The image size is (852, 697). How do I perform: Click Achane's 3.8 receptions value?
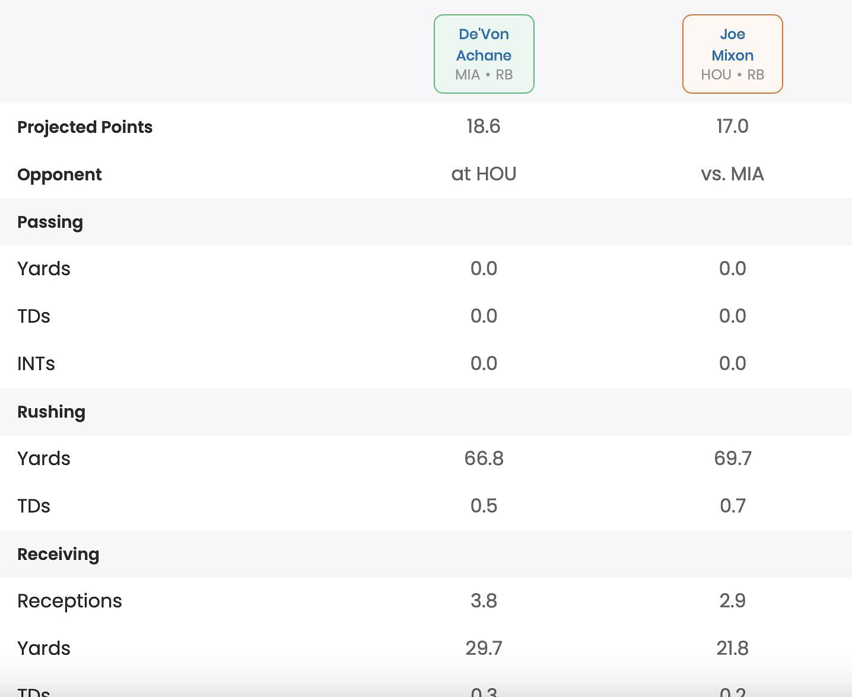click(484, 601)
